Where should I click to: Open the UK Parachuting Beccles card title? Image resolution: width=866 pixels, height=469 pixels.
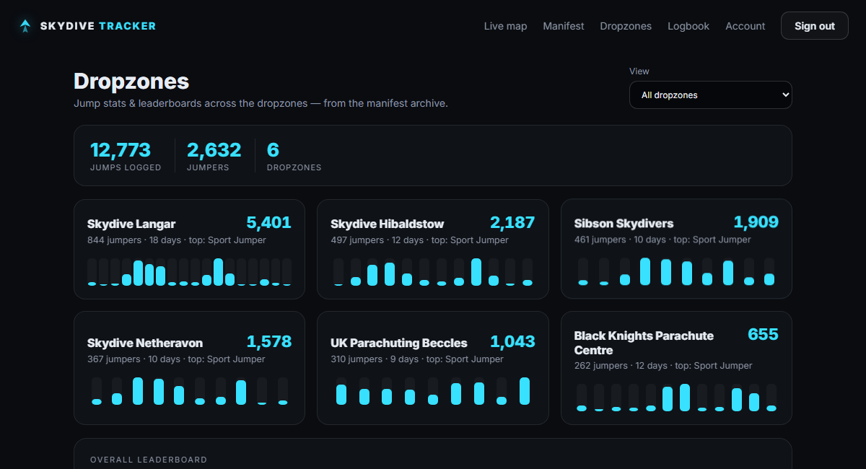pos(399,343)
